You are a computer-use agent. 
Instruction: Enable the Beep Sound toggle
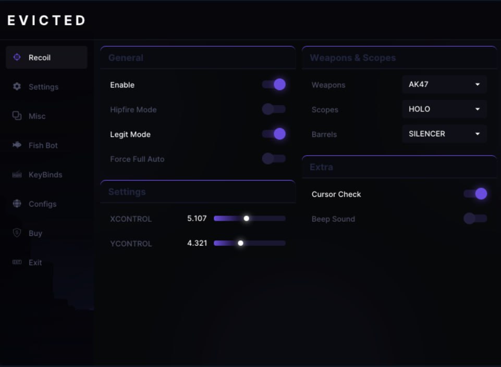click(x=475, y=219)
